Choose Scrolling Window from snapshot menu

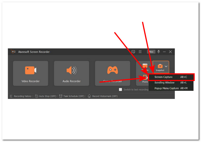pyautogui.click(x=171, y=82)
